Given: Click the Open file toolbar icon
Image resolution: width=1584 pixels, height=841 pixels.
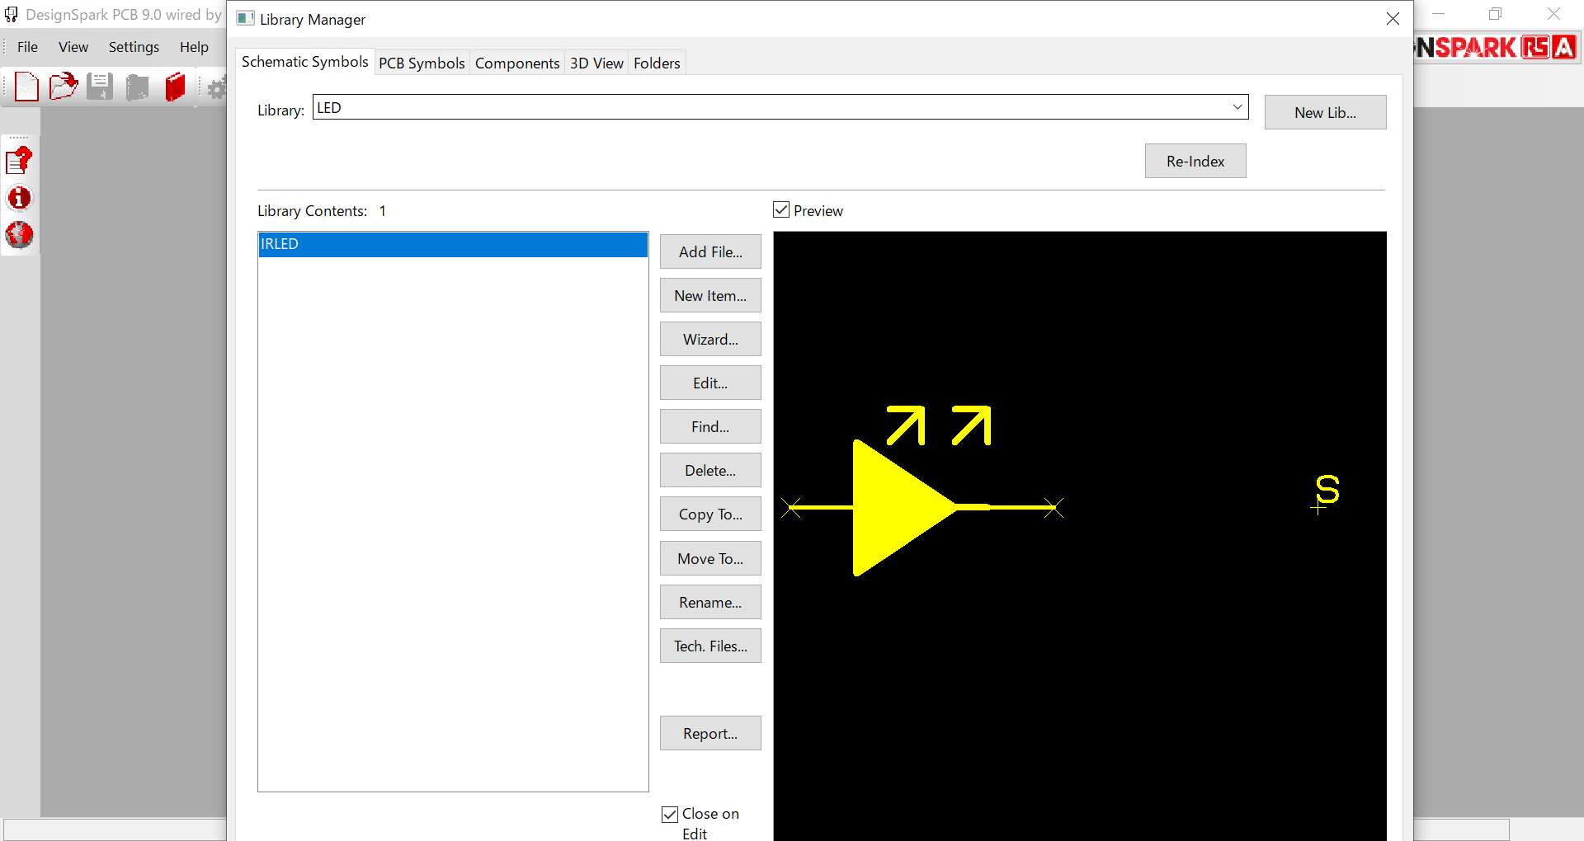Looking at the screenshot, I should point(63,87).
